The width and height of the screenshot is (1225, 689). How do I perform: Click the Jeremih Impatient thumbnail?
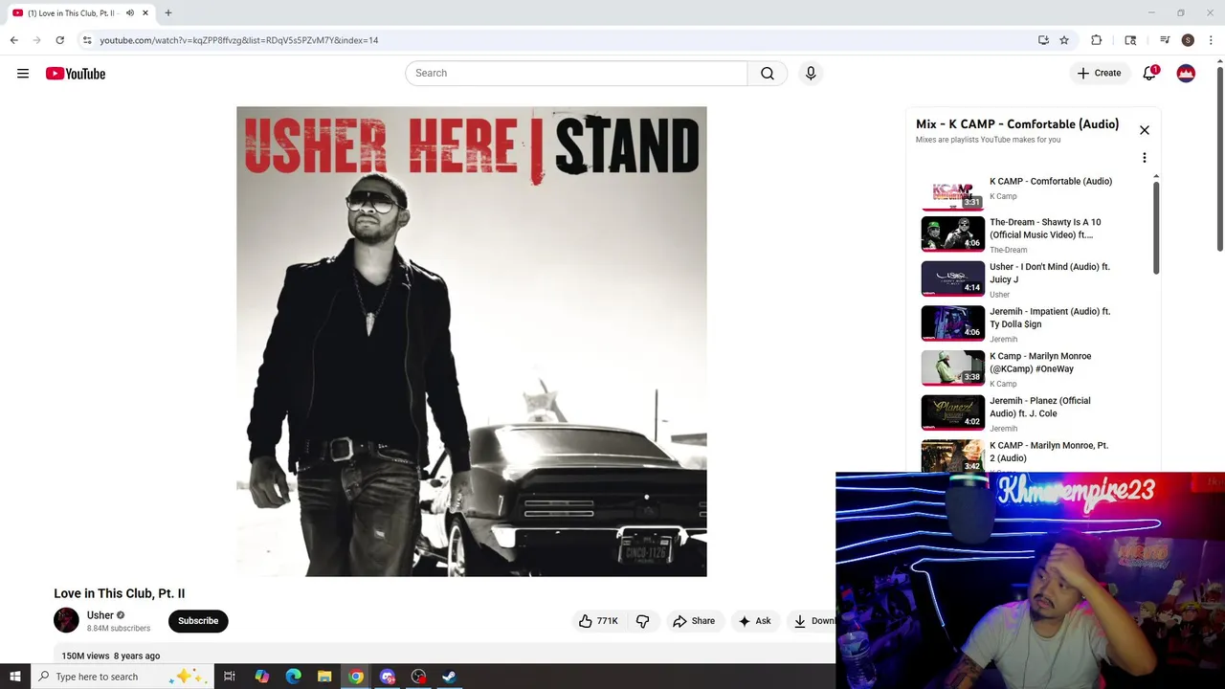[952, 323]
